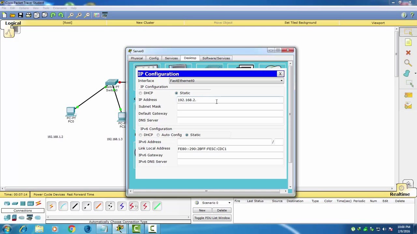Viewport: 417px width, 234px height.
Task: Open the Software/Services tab
Action: pyautogui.click(x=216, y=58)
